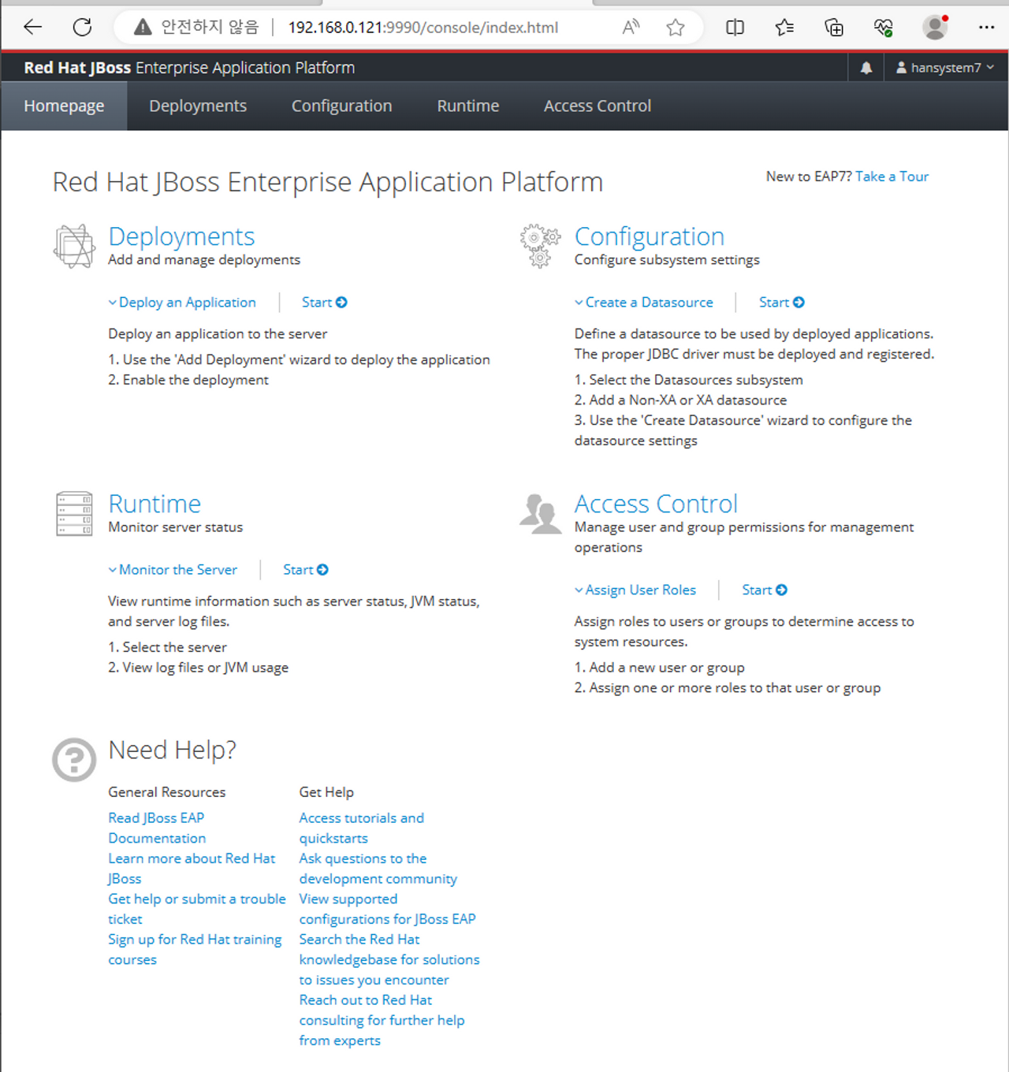Click the Access Control users icon
This screenshot has width=1009, height=1072.
(540, 514)
